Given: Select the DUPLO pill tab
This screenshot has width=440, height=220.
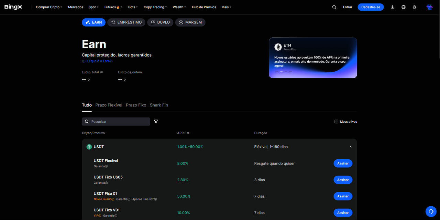Looking at the screenshot, I should click(x=160, y=22).
